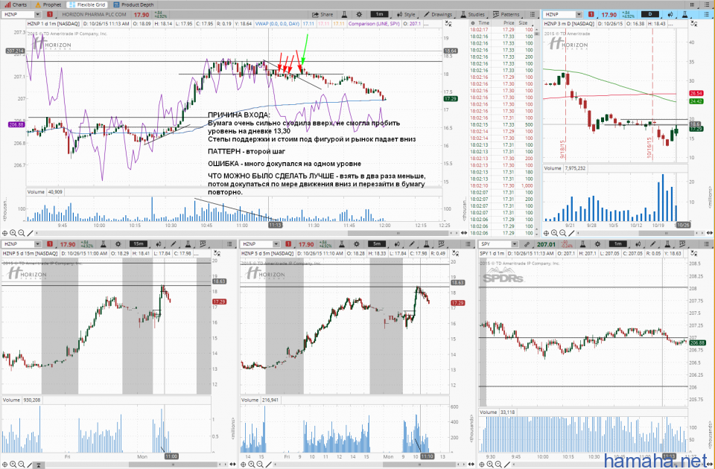Open the list menu icon after Patterns
Image resolution: width=715 pixels, height=469 pixels.
click(532, 15)
